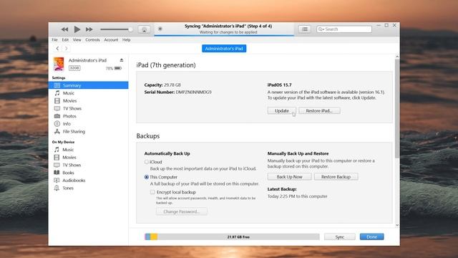Image resolution: width=458 pixels, height=258 pixels.
Task: Click the Done button
Action: point(372,237)
